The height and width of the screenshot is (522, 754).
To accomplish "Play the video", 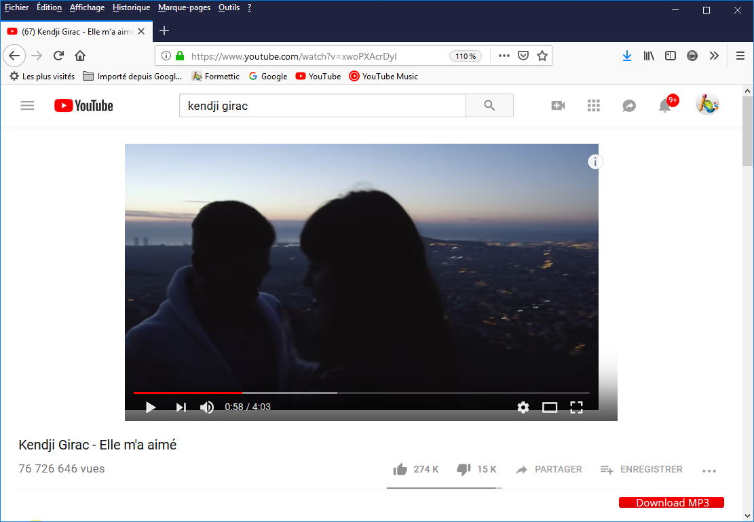I will 151,407.
